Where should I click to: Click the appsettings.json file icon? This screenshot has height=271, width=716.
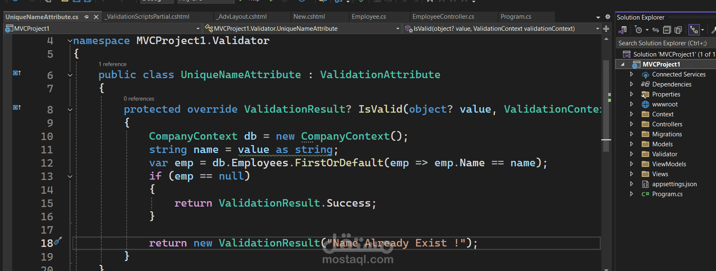pyautogui.click(x=645, y=184)
